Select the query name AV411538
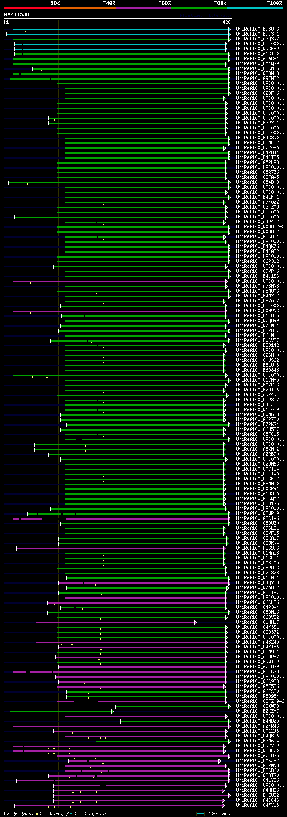 [17, 14]
